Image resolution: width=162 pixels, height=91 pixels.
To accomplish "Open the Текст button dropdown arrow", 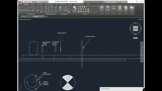I will [60, 12].
